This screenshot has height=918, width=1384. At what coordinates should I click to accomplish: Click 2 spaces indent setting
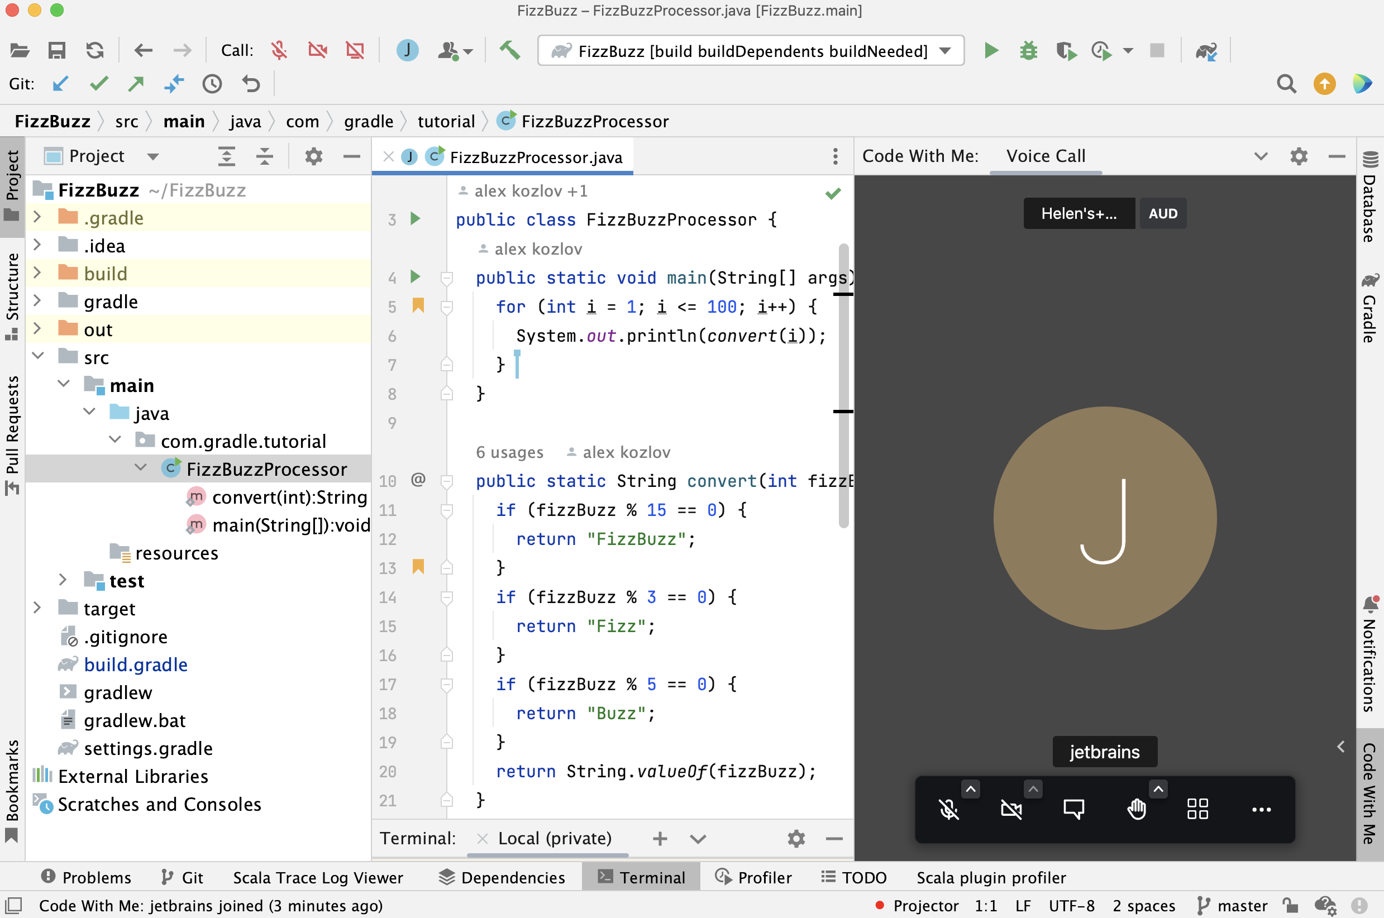point(1143,906)
